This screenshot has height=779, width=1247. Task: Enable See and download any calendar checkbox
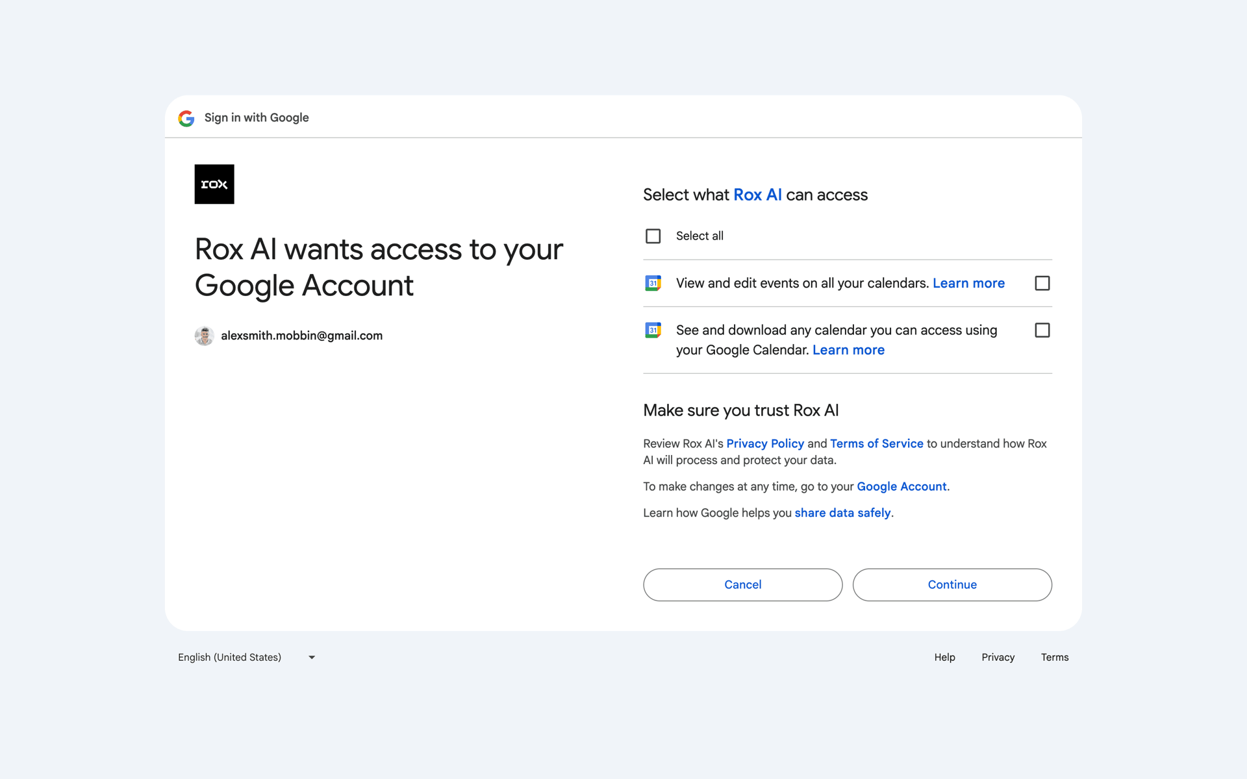point(1042,330)
